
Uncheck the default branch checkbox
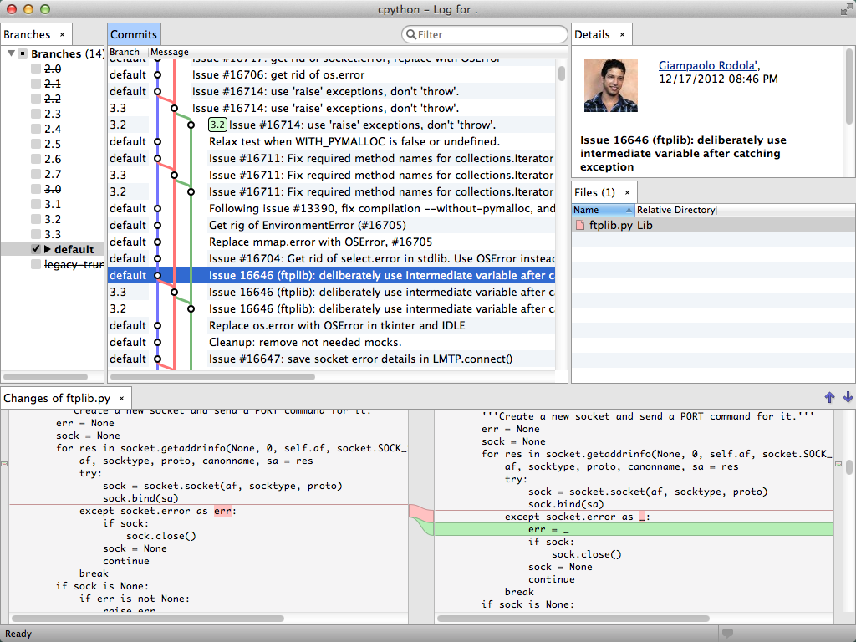(35, 249)
